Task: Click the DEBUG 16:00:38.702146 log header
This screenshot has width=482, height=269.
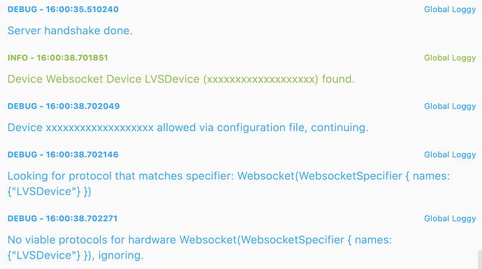Action: point(63,155)
